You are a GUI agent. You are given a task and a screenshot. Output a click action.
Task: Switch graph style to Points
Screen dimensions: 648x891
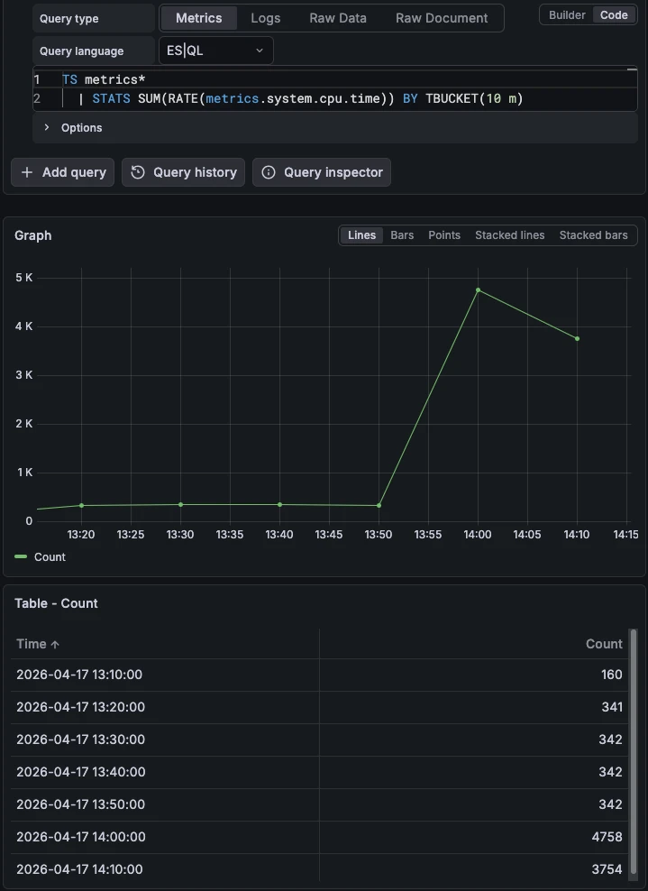tap(444, 235)
